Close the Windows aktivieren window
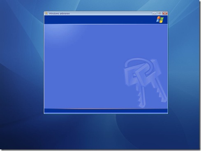 (165, 13)
